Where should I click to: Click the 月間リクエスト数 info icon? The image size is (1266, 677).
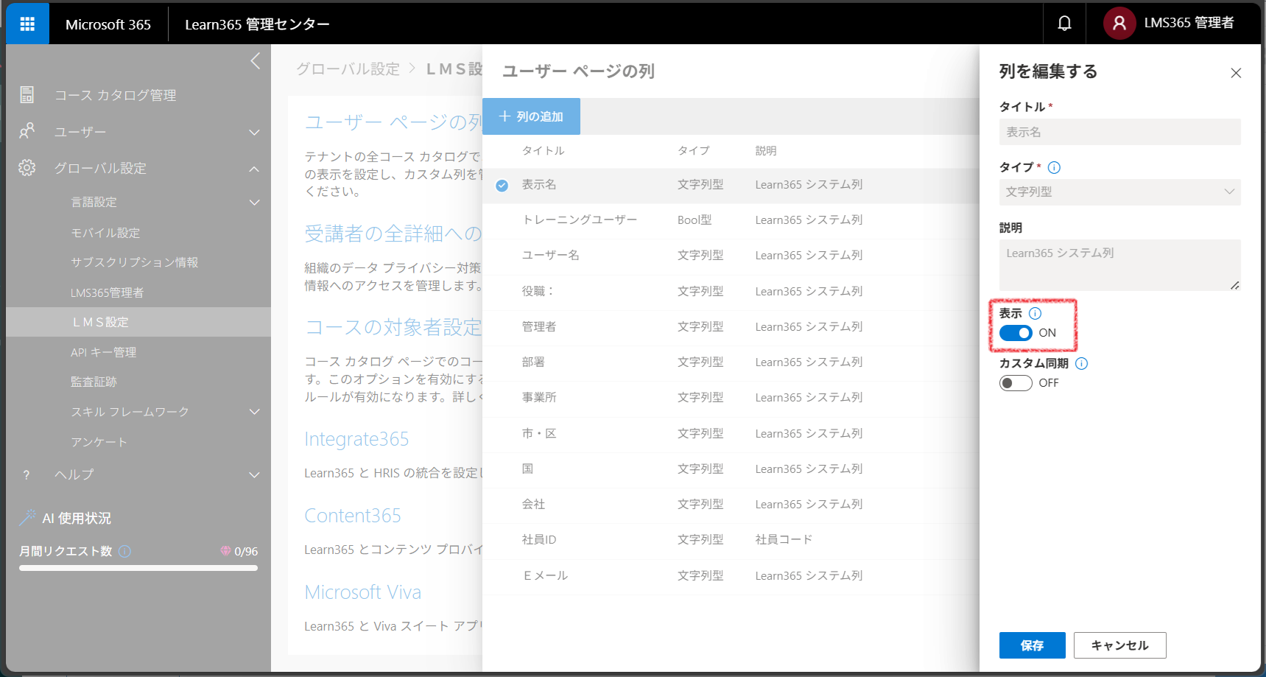pyautogui.click(x=125, y=551)
